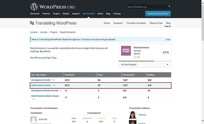Image resolution: width=204 pixels, height=124 pixels.
Task: Open the Support menu item
Action: pyautogui.click(x=76, y=14)
